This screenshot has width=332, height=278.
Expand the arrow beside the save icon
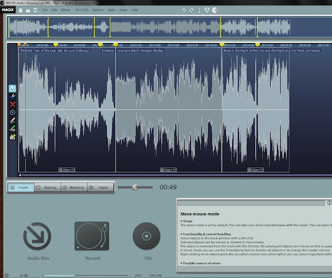[38, 11]
